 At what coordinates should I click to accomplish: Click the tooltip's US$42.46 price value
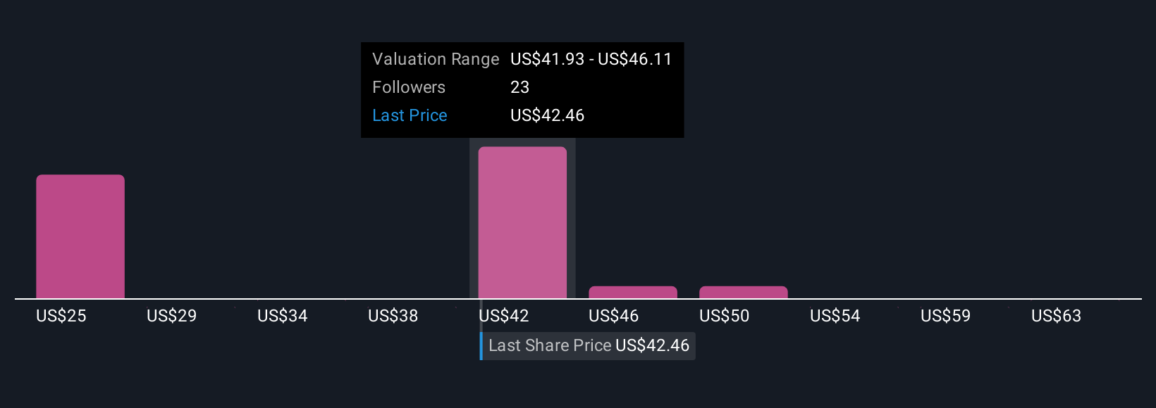[548, 115]
